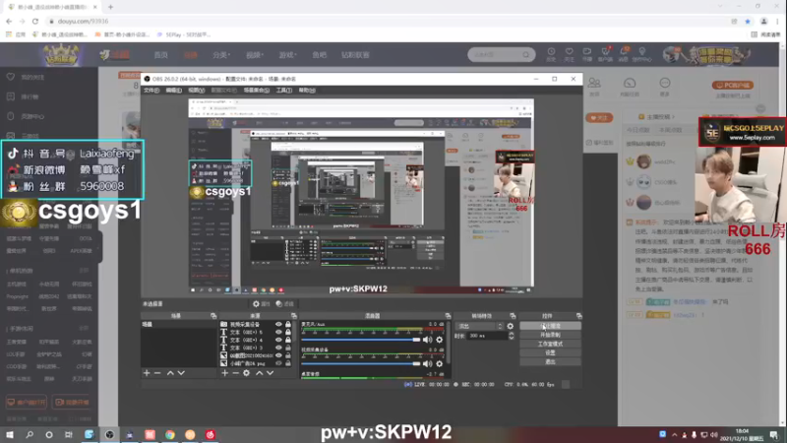Mute the 麦克风/Aux speaker icon
Image resolution: width=787 pixels, height=443 pixels.
coord(427,340)
